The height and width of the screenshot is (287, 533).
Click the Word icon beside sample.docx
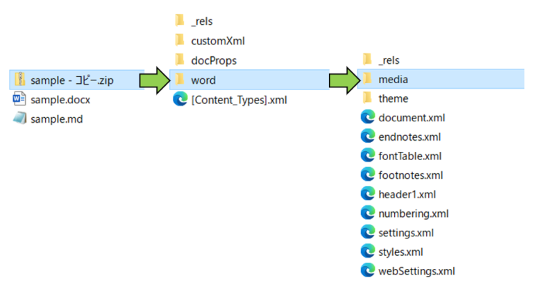pyautogui.click(x=19, y=99)
